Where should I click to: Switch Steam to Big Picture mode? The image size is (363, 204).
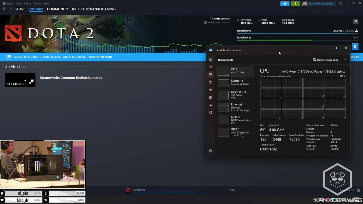click(x=341, y=4)
